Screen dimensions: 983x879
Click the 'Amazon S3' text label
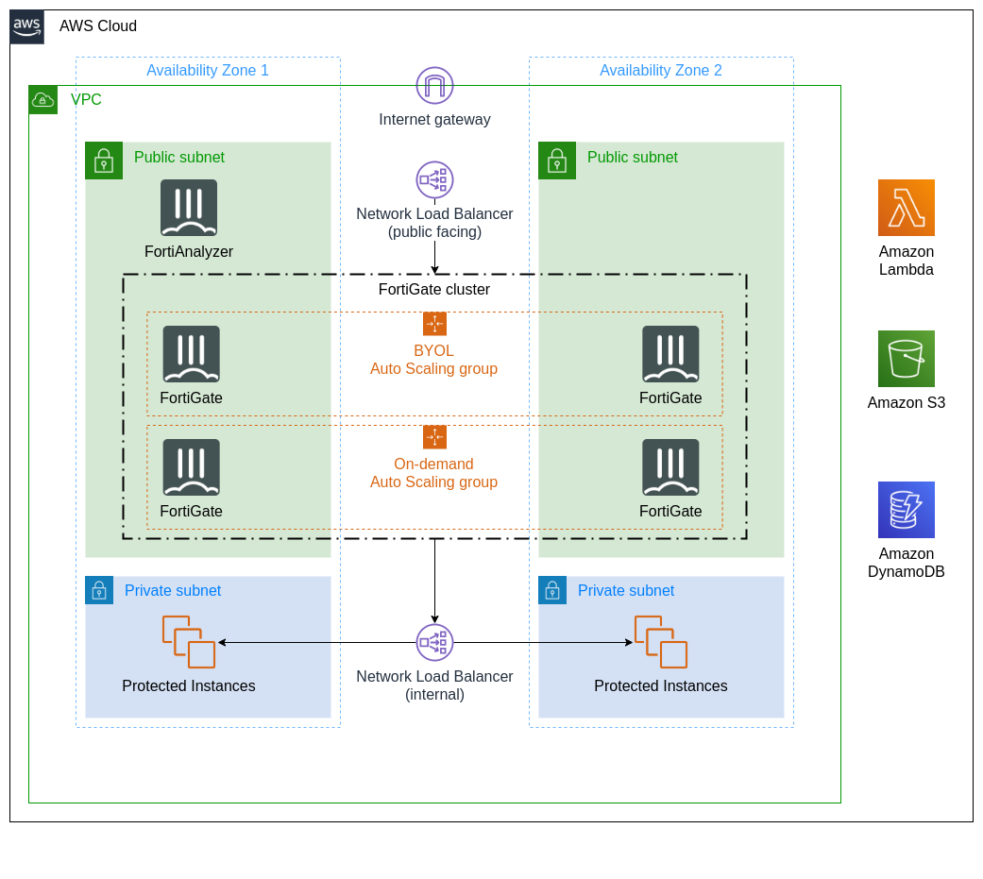907,403
